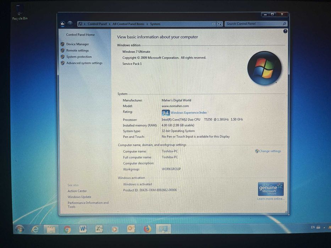Maximize the System window
Viewport: 331px width, 248px height.
click(x=272, y=15)
